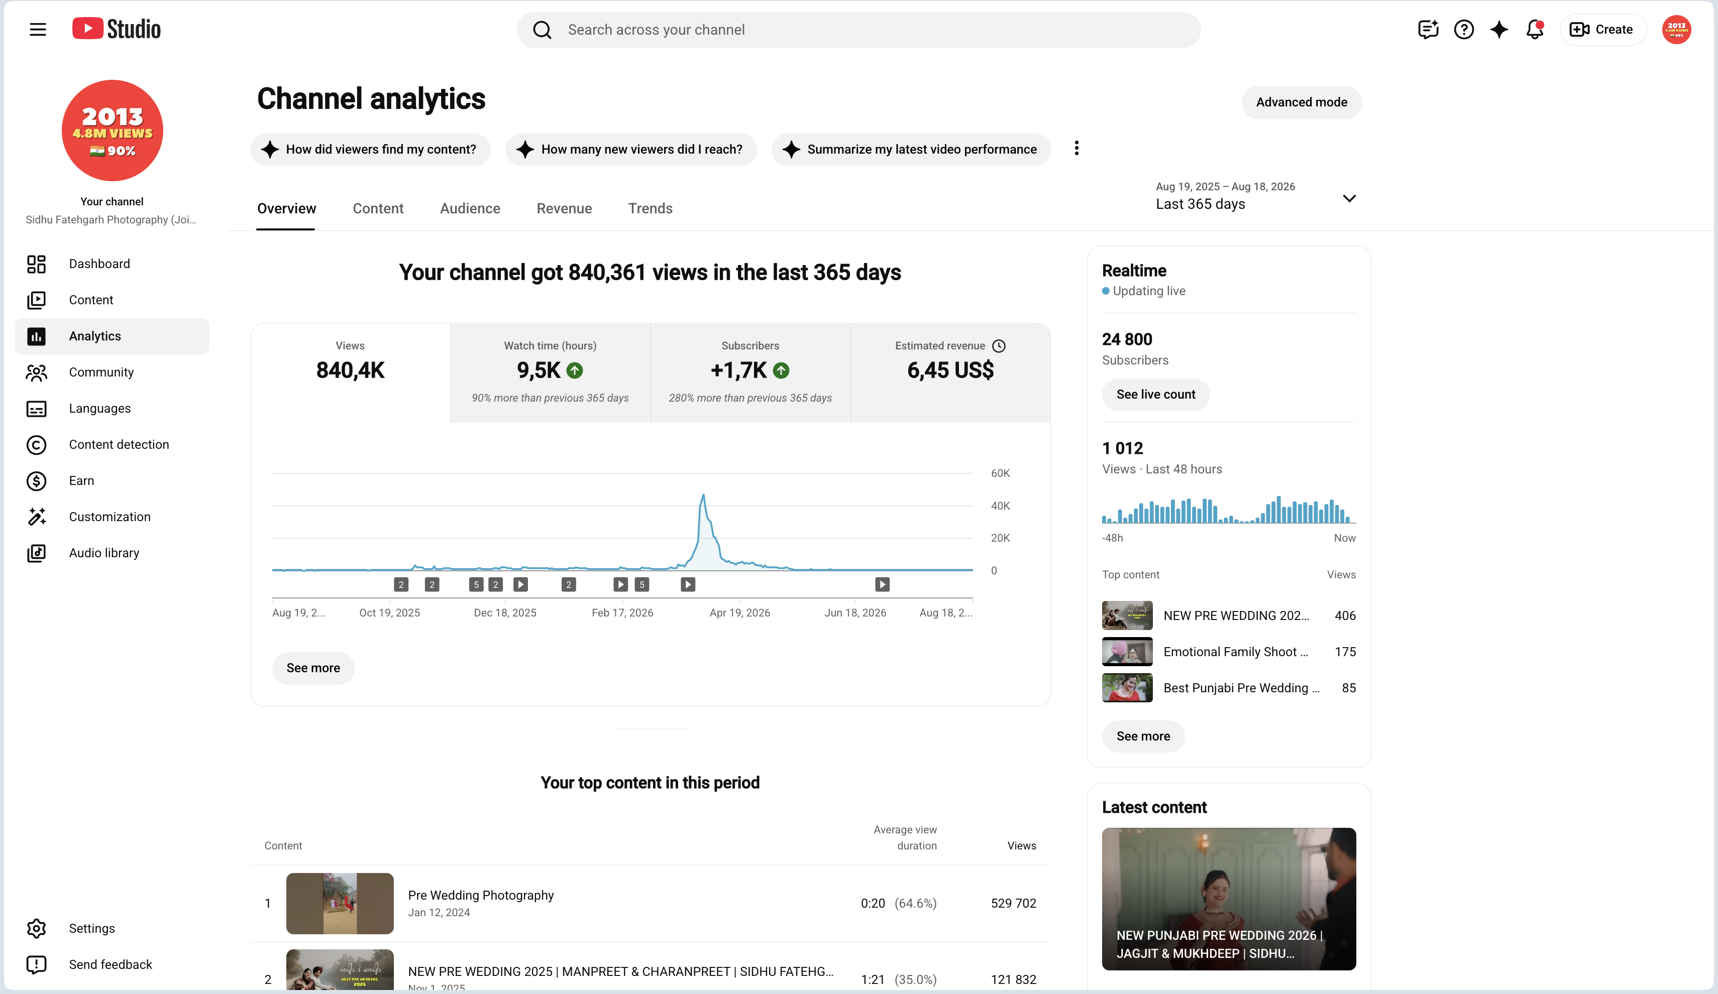The image size is (1718, 994).
Task: Select the Subscribers metric card
Action: pos(750,372)
